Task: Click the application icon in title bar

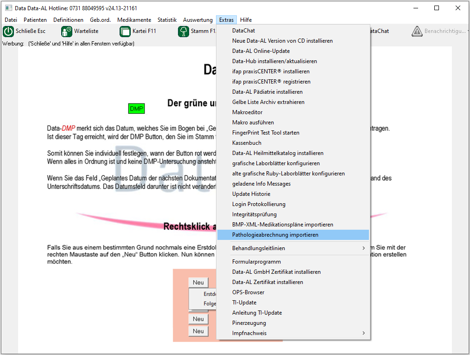Action: [8, 8]
